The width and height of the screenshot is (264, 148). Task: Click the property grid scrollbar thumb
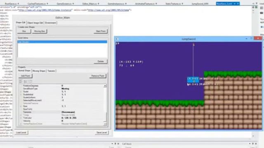click(105, 117)
